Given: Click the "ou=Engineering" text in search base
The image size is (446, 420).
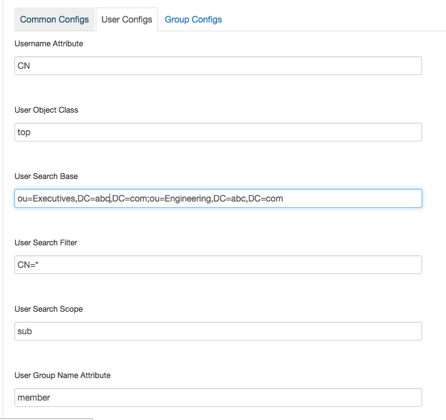Looking at the screenshot, I should tap(180, 199).
